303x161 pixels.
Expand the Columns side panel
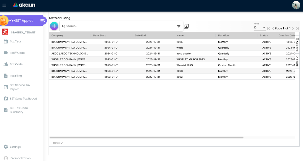click(297, 45)
